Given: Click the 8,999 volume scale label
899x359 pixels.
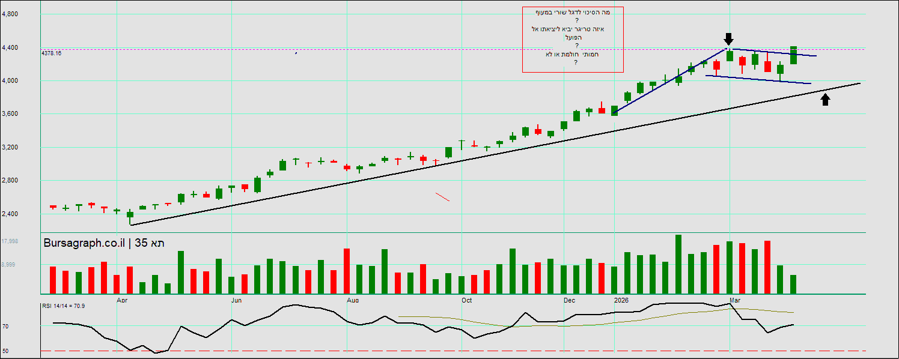Looking at the screenshot, I should 8,265.
